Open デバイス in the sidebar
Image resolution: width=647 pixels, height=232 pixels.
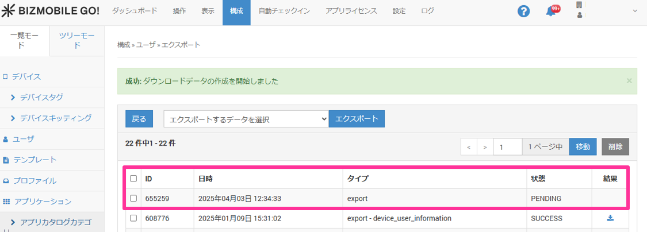click(x=26, y=76)
